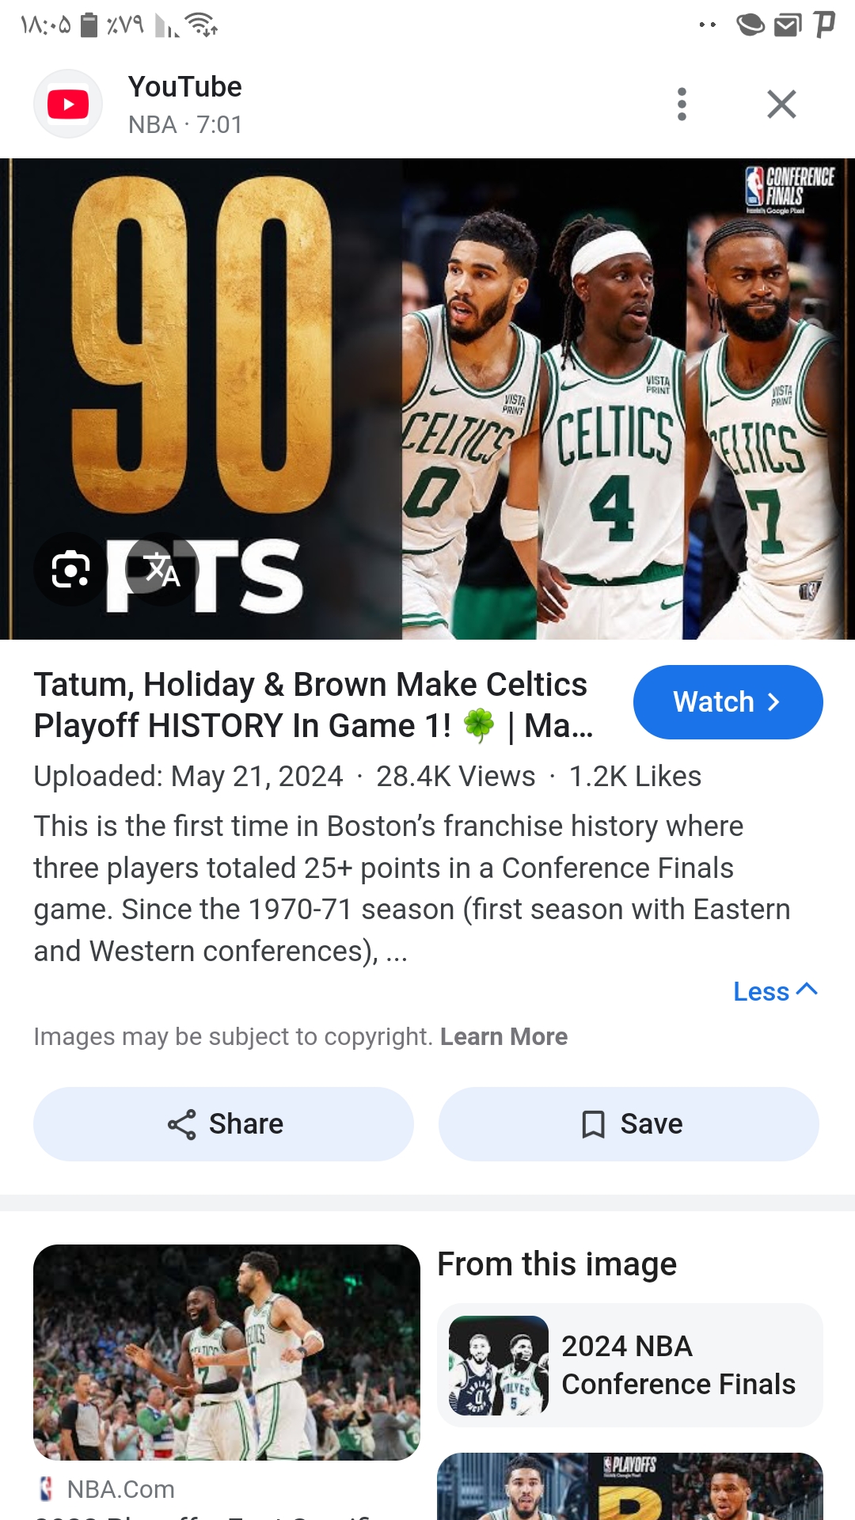Activate the Google Lens search icon
This screenshot has height=1520, width=855.
point(70,569)
